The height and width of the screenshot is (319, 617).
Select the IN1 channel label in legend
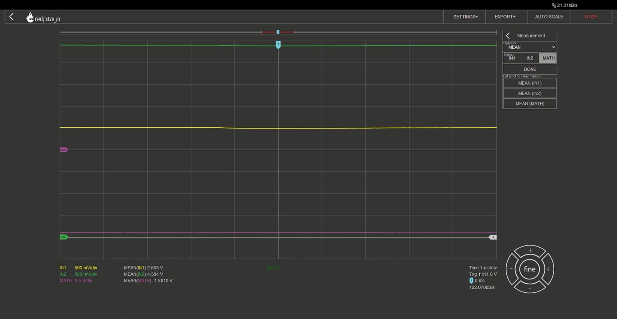[x=63, y=268]
